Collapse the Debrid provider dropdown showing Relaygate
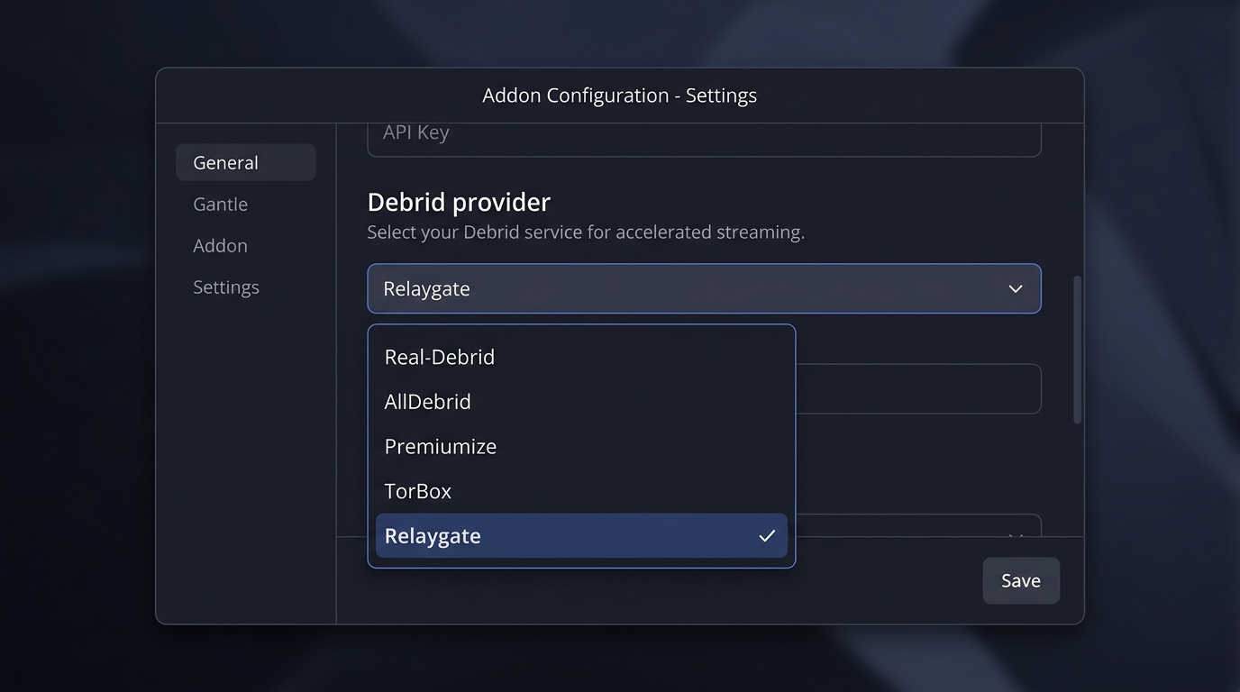 coord(704,288)
